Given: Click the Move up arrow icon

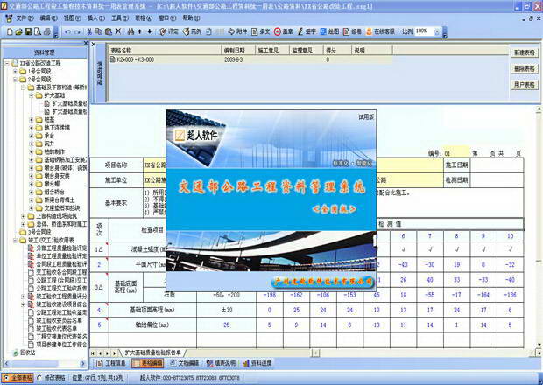Looking at the screenshot, I should (x=139, y=31).
